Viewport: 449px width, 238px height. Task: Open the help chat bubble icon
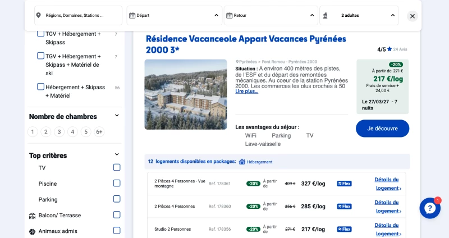click(430, 208)
